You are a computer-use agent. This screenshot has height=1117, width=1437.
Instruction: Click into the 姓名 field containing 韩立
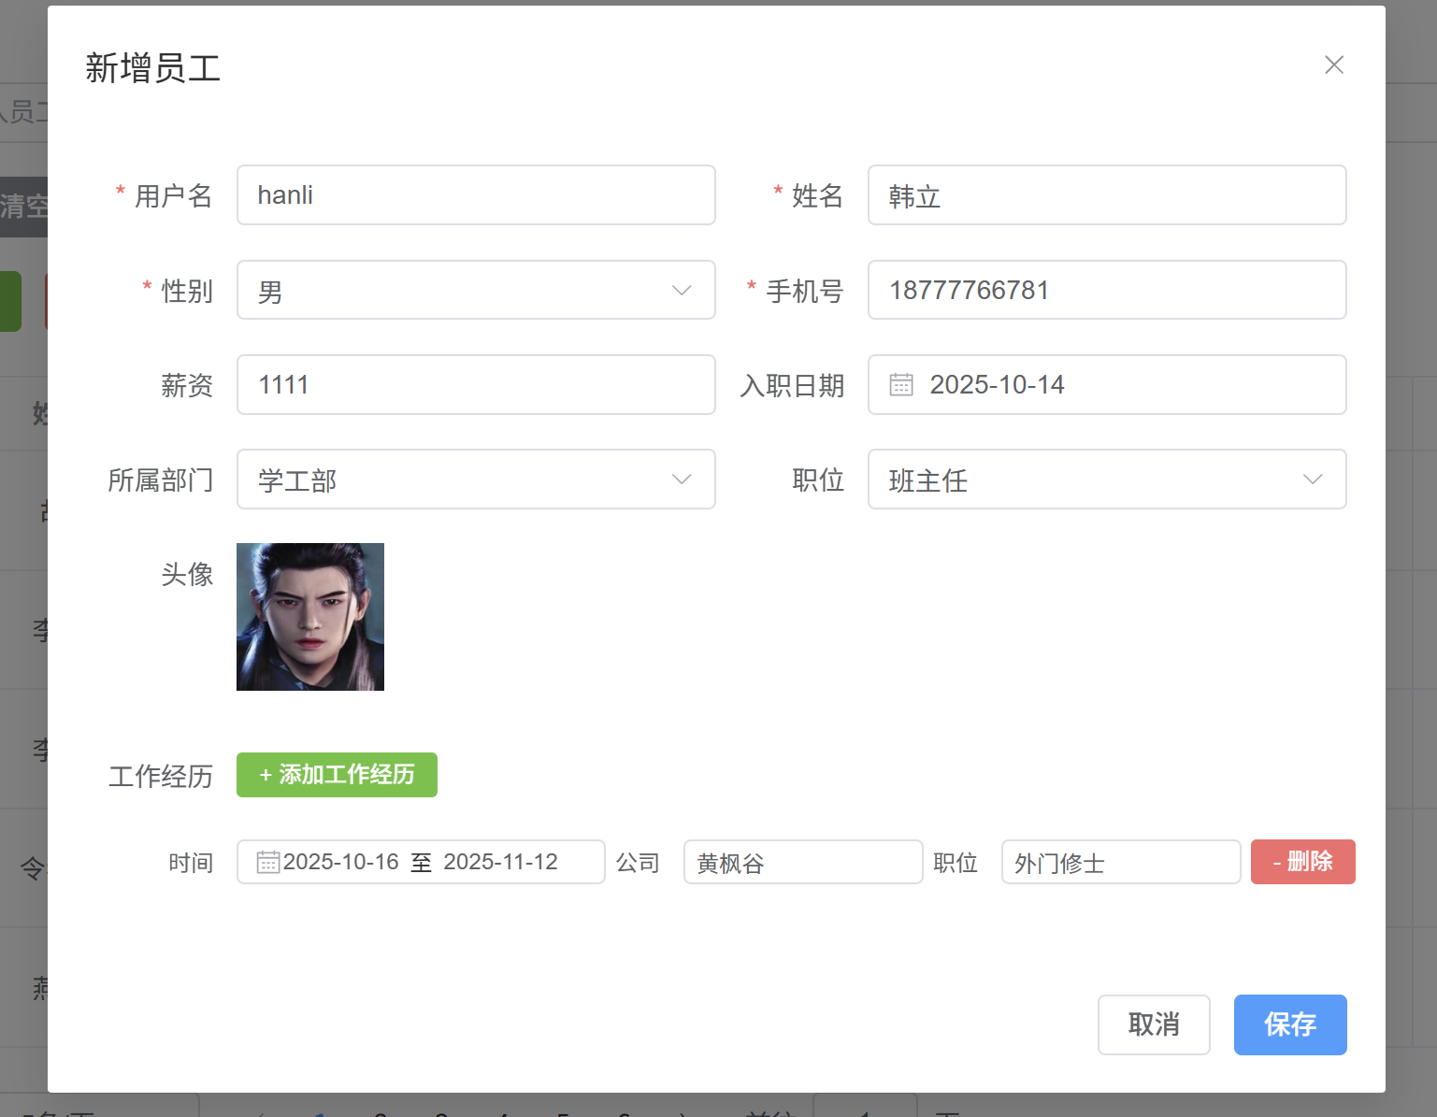1106,195
